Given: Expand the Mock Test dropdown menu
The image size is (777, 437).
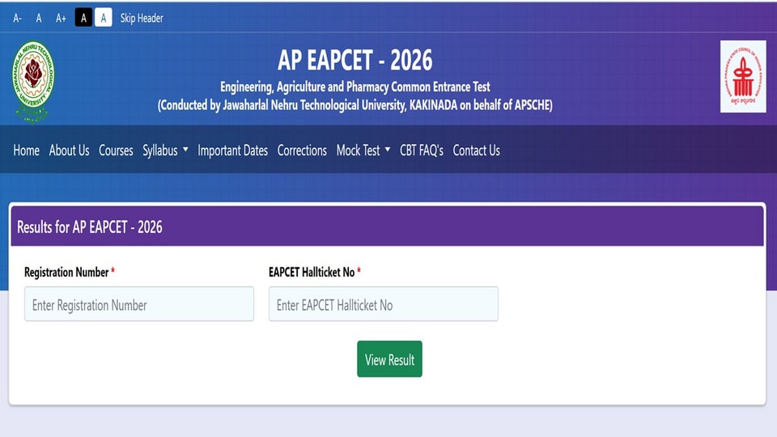Looking at the screenshot, I should coord(363,151).
